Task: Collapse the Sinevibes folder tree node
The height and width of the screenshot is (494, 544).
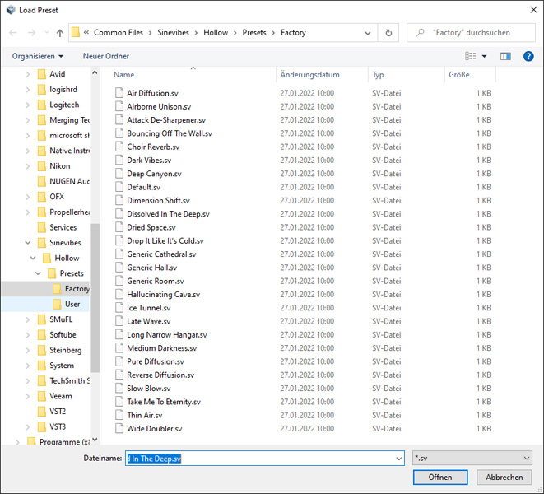Action: click(x=29, y=243)
